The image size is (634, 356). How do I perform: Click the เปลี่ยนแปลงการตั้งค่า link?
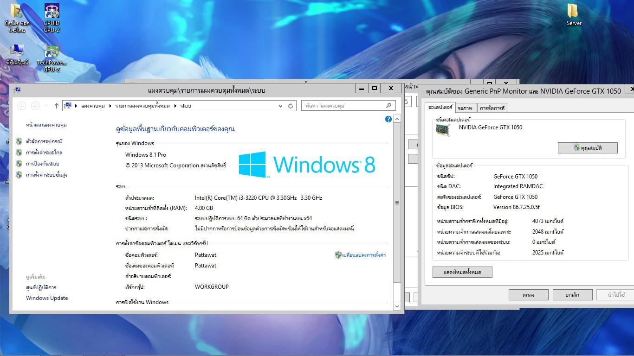point(364,255)
